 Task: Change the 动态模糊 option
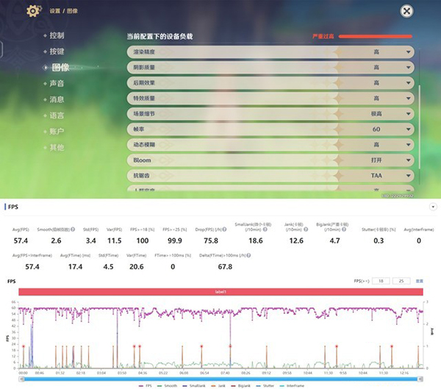click(376, 145)
